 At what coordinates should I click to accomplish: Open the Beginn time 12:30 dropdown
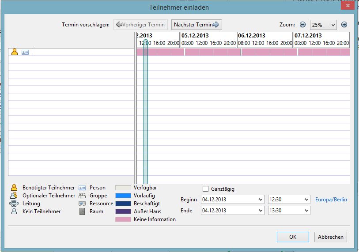[x=306, y=200]
